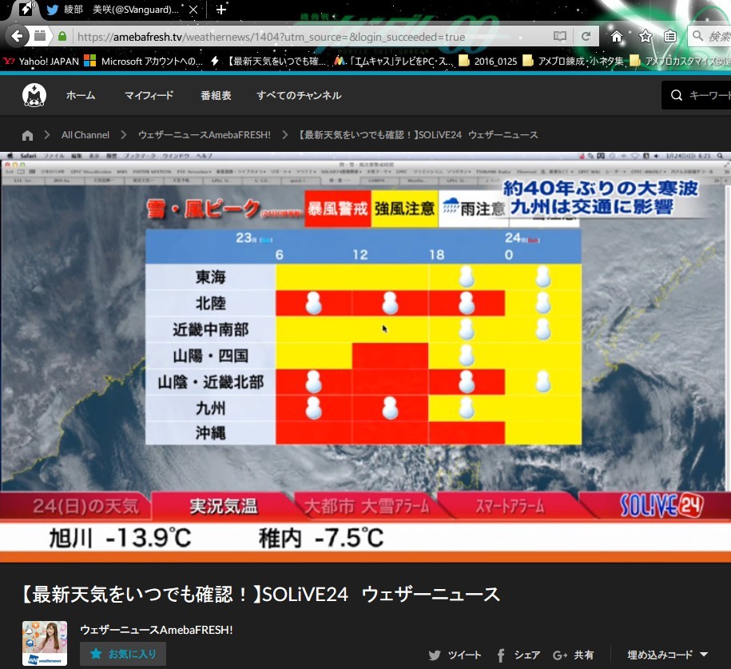Click the channel thumbnail avatar
The image size is (731, 669).
point(45,643)
